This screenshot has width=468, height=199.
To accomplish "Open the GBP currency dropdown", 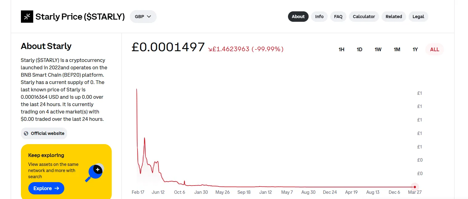I will tap(143, 17).
